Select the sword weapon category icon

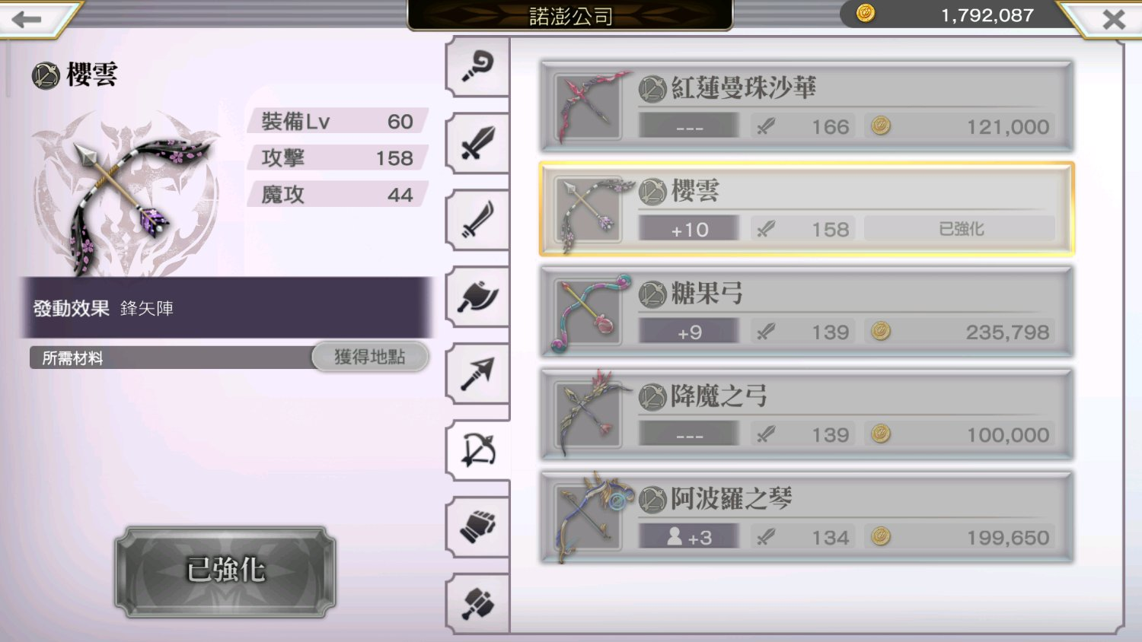pos(477,144)
